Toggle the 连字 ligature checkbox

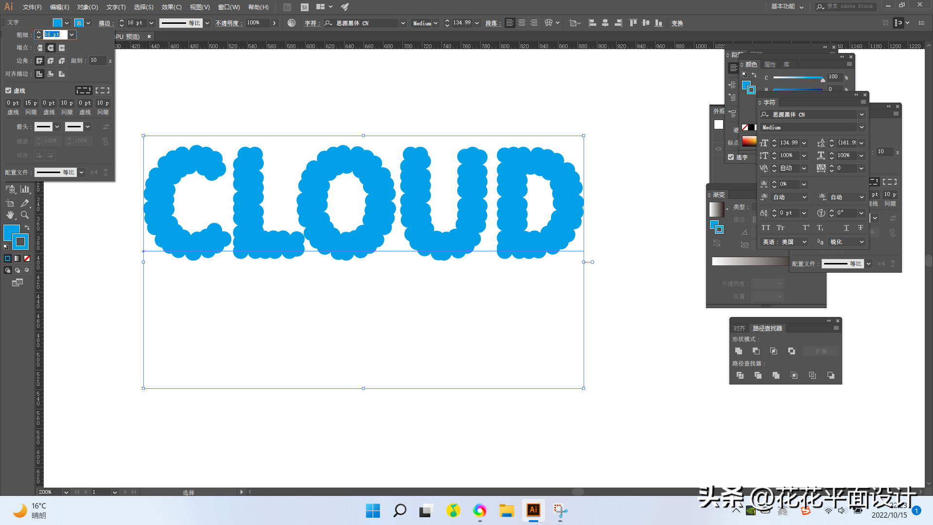[731, 157]
